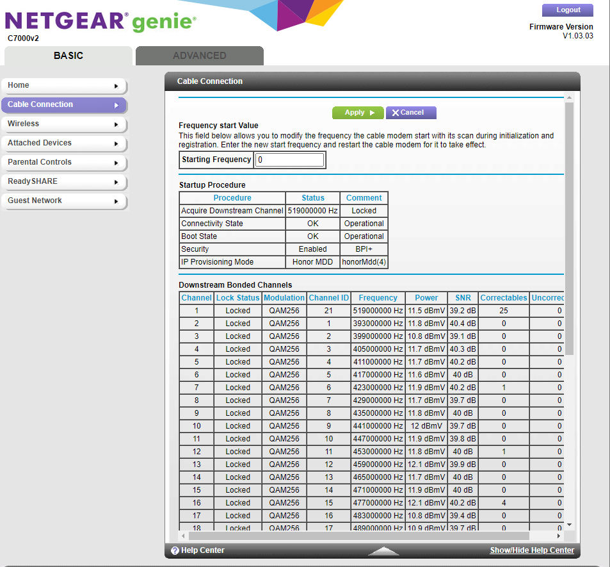This screenshot has width=610, height=567.
Task: Click inside the Starting Frequency input field
Action: tap(290, 160)
